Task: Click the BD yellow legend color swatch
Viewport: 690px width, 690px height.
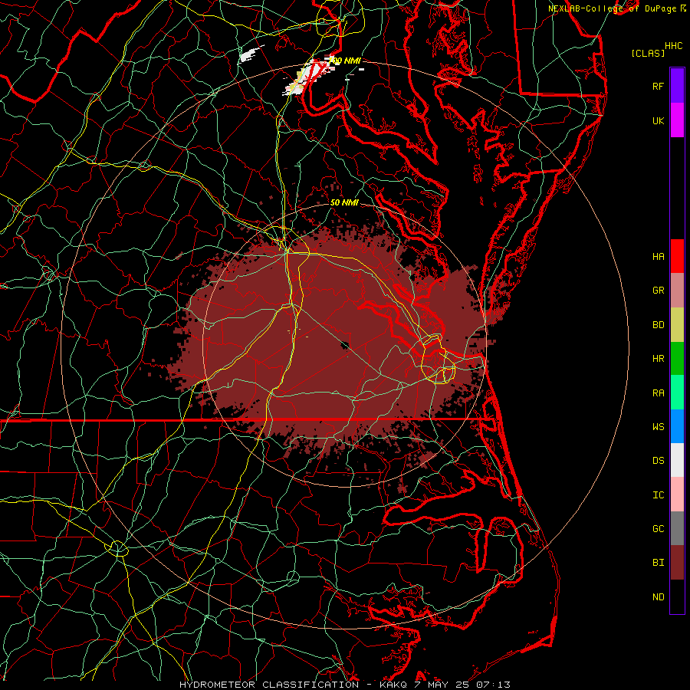Action: (x=677, y=325)
